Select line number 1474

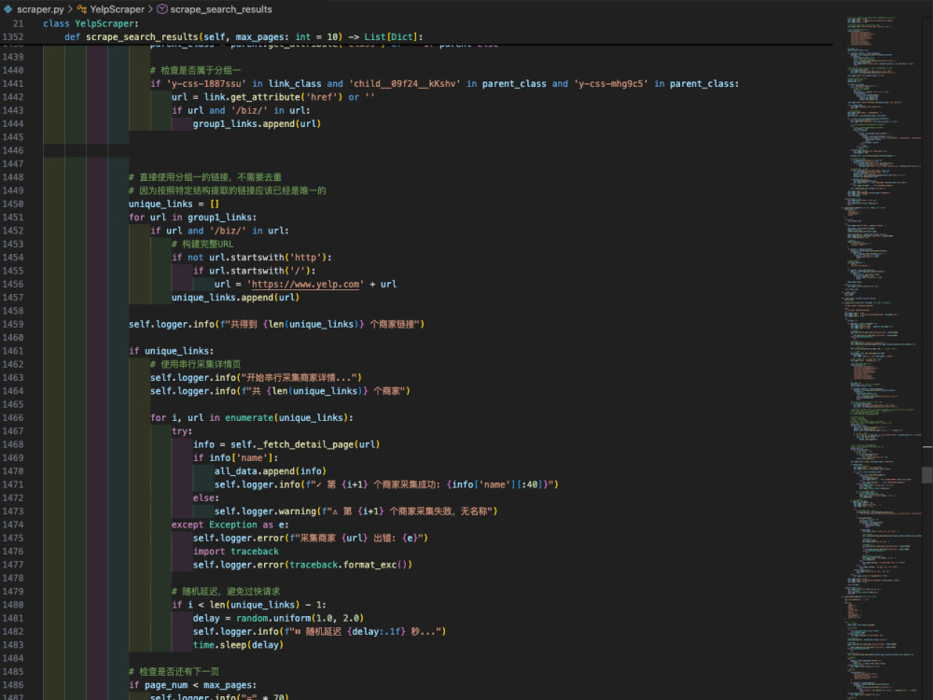point(13,525)
